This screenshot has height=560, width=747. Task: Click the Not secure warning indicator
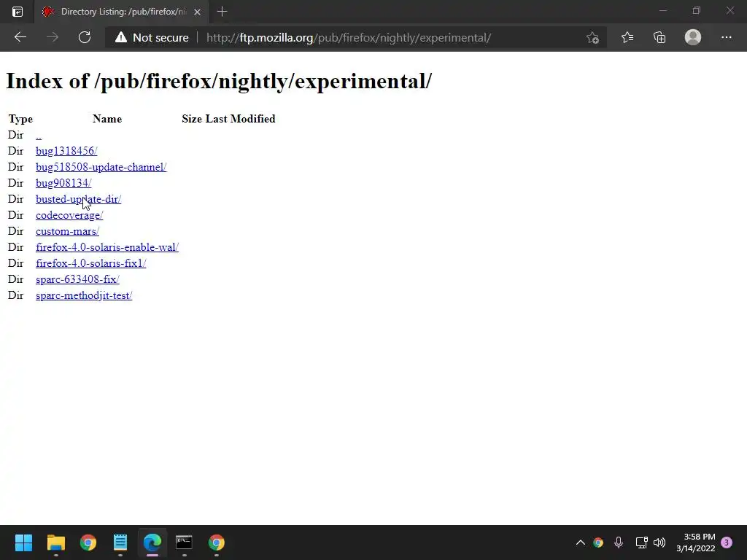(152, 38)
